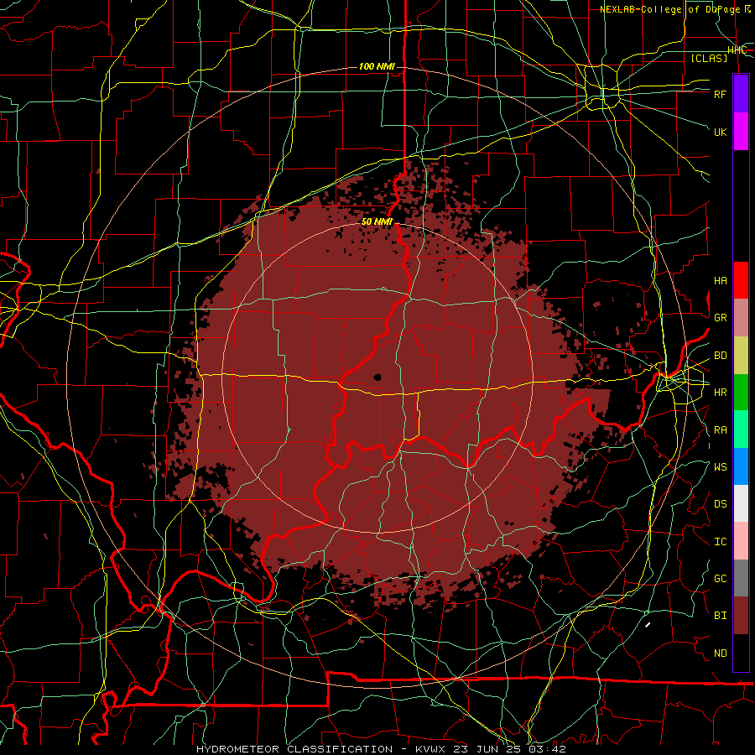Viewport: 755px width, 755px height.
Task: Click the [CLAS] legend heading
Action: (x=709, y=58)
